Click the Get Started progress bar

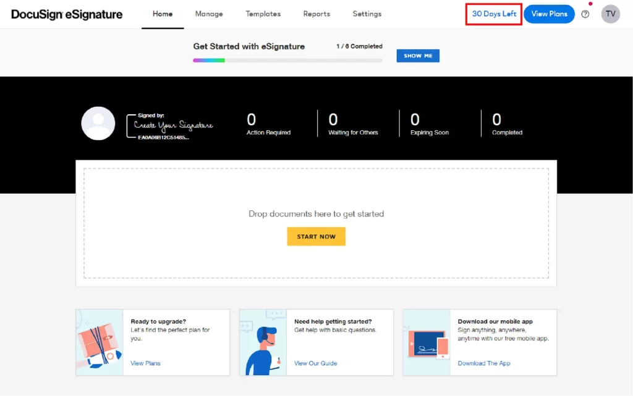coord(287,60)
